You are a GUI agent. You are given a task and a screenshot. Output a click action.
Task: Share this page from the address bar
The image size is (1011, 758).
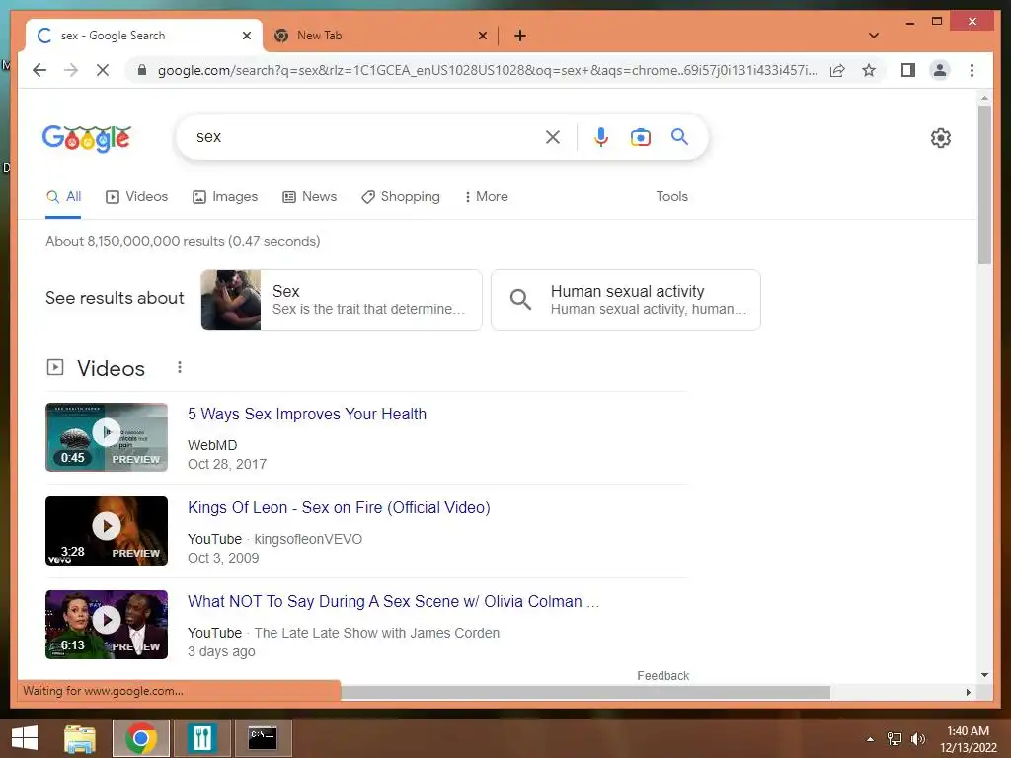[837, 70]
